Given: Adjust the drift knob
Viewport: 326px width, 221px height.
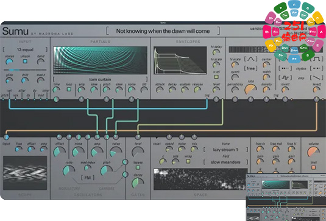Looking at the screenshot, I should click(25, 80).
